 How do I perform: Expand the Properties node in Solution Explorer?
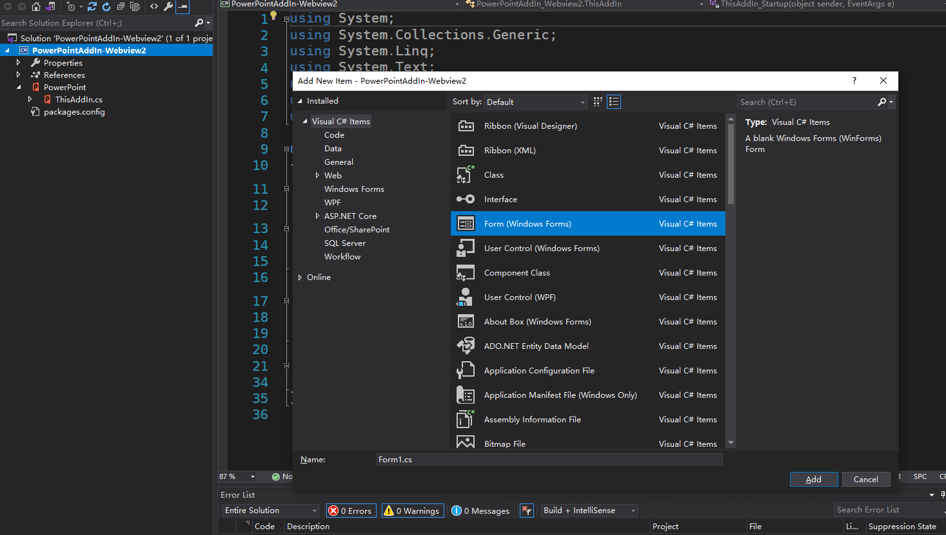click(18, 62)
